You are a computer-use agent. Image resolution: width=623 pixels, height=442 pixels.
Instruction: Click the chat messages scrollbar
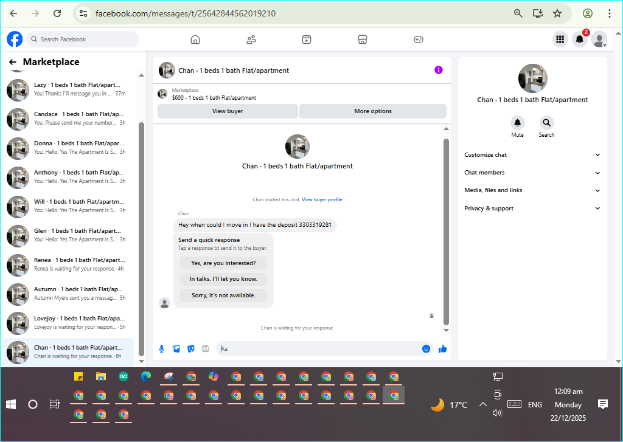(x=446, y=232)
